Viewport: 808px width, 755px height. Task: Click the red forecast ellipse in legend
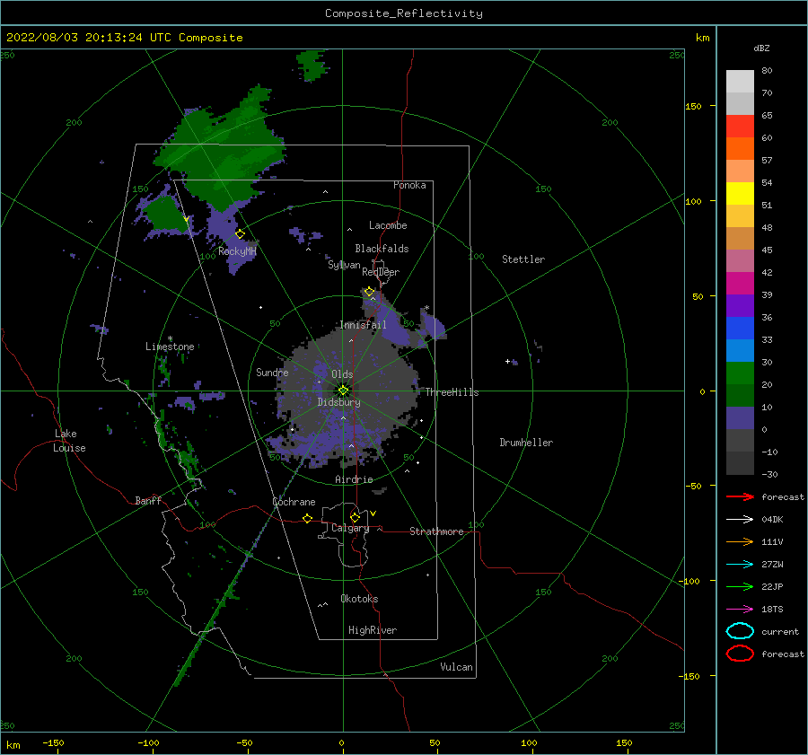coord(740,654)
